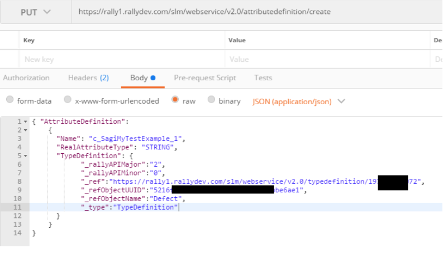Screen dimensions: 448x258
Task: Click line number 13 in the gutter
Action: tap(17, 225)
